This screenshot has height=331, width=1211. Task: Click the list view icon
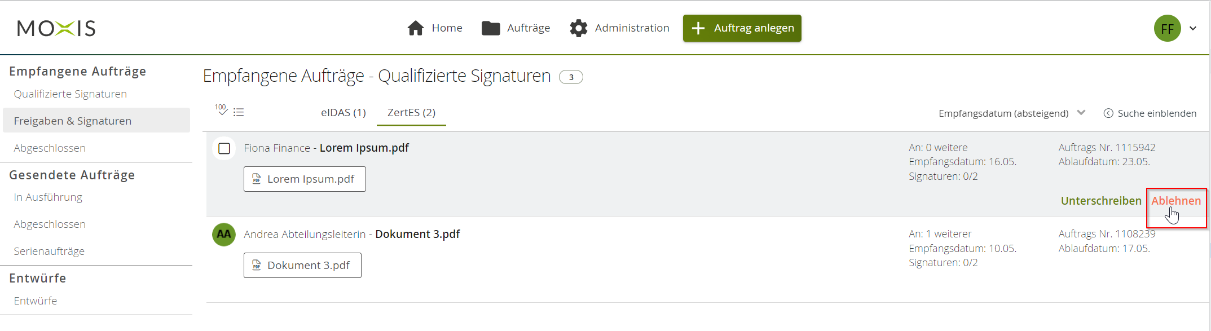tap(239, 112)
